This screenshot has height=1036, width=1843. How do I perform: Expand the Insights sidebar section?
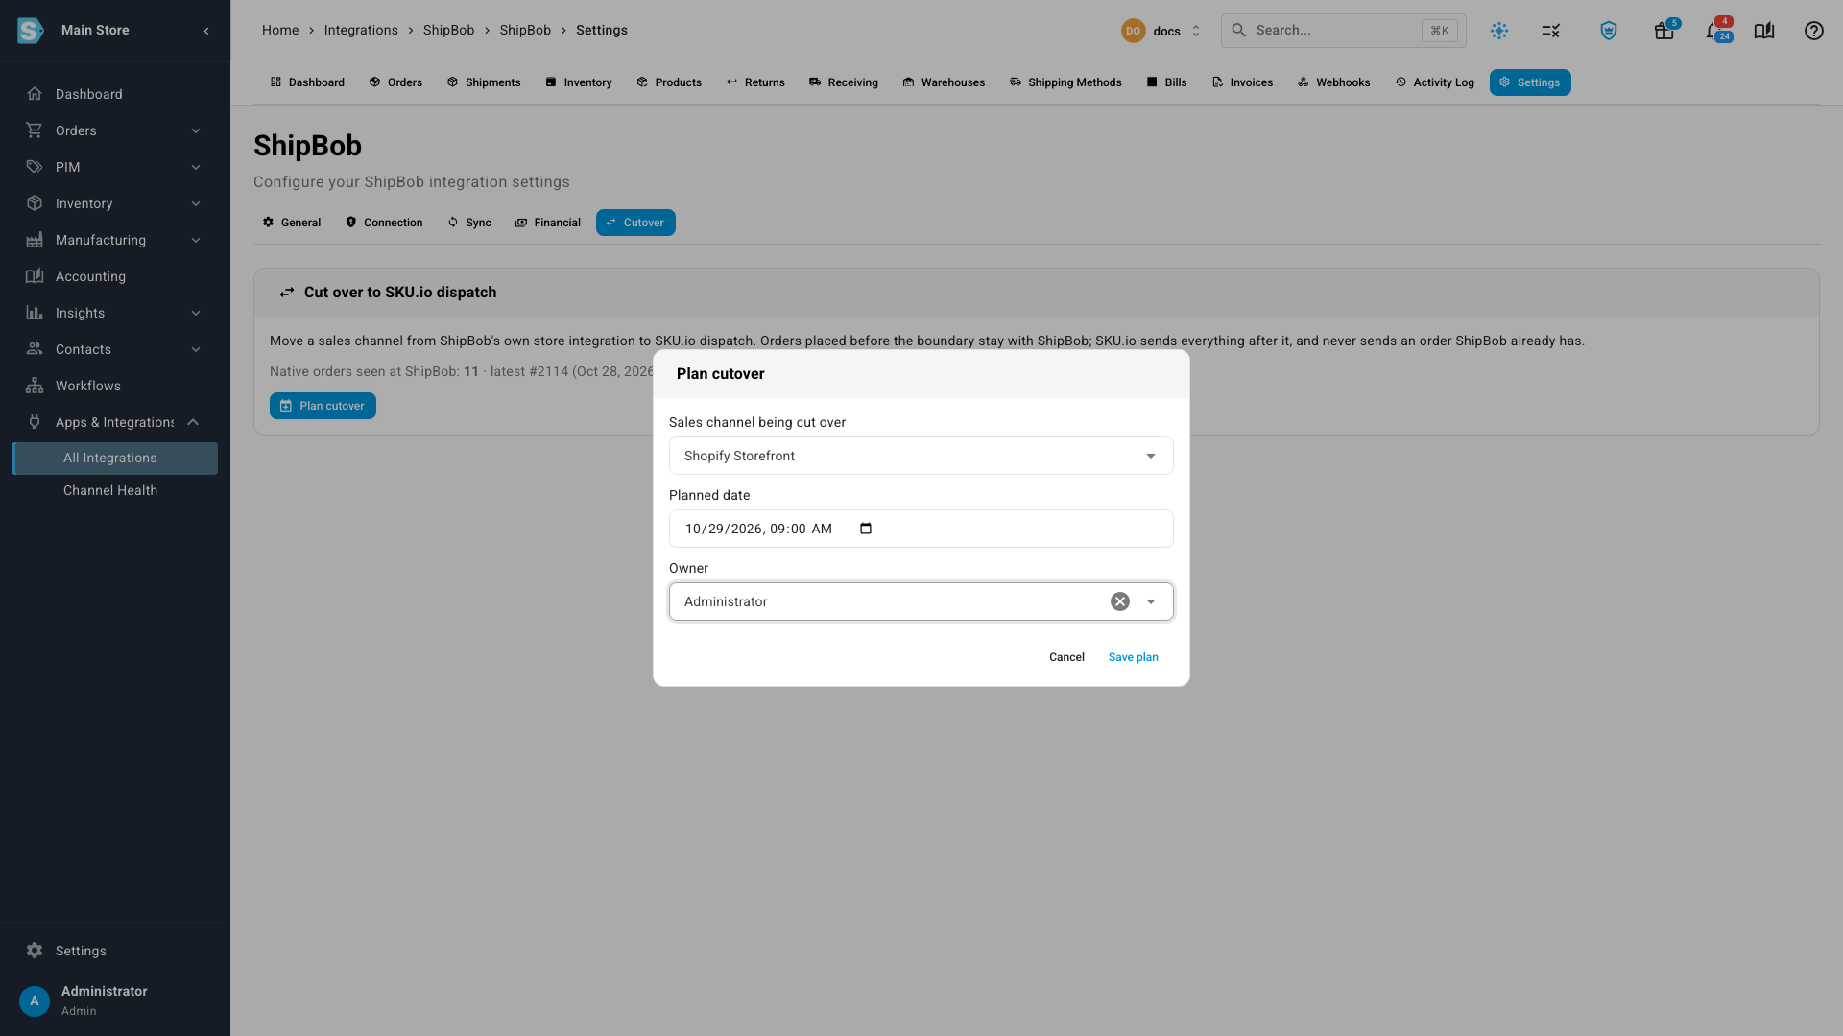[x=196, y=313]
